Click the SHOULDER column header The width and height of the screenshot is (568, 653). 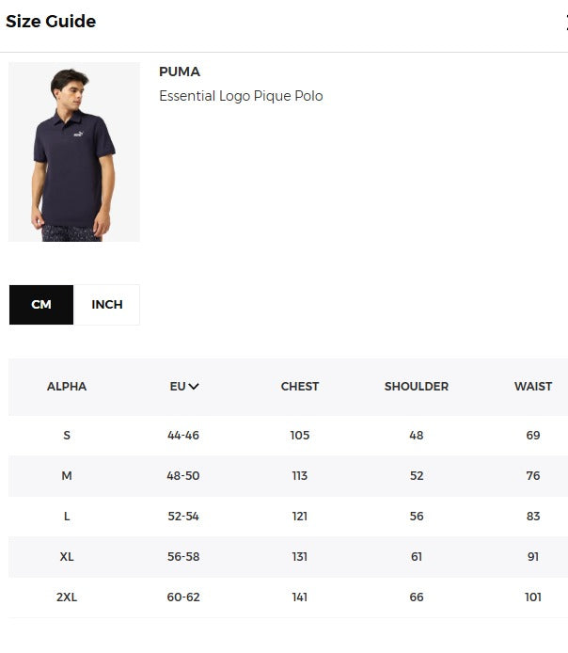[x=417, y=387]
